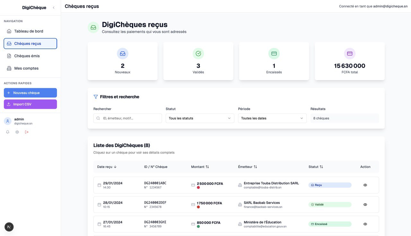Click eye icon for SARL Baobab Services

click(365, 205)
